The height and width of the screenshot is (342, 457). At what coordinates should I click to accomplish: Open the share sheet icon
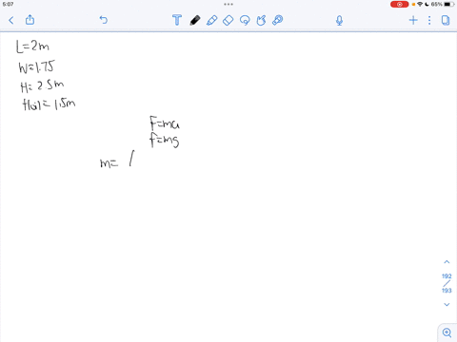pos(30,20)
